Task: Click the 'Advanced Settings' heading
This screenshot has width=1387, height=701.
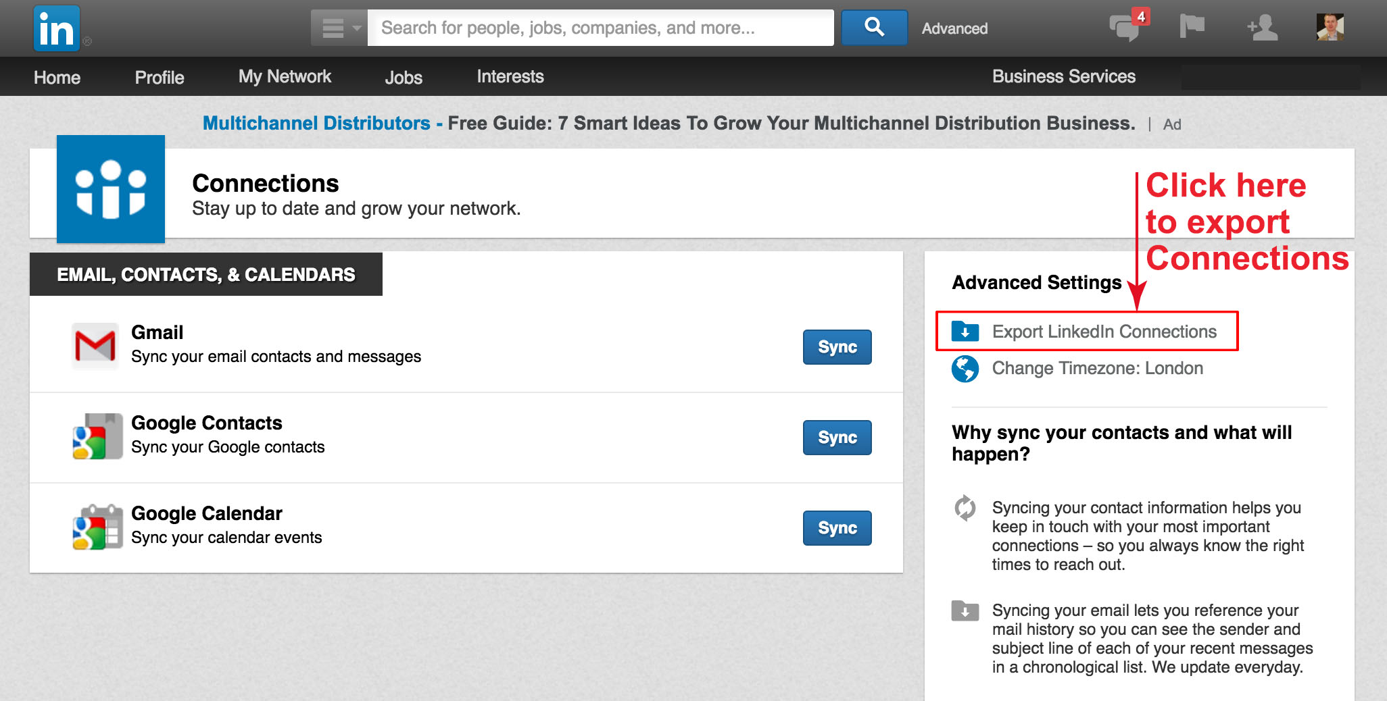Action: click(x=1036, y=282)
